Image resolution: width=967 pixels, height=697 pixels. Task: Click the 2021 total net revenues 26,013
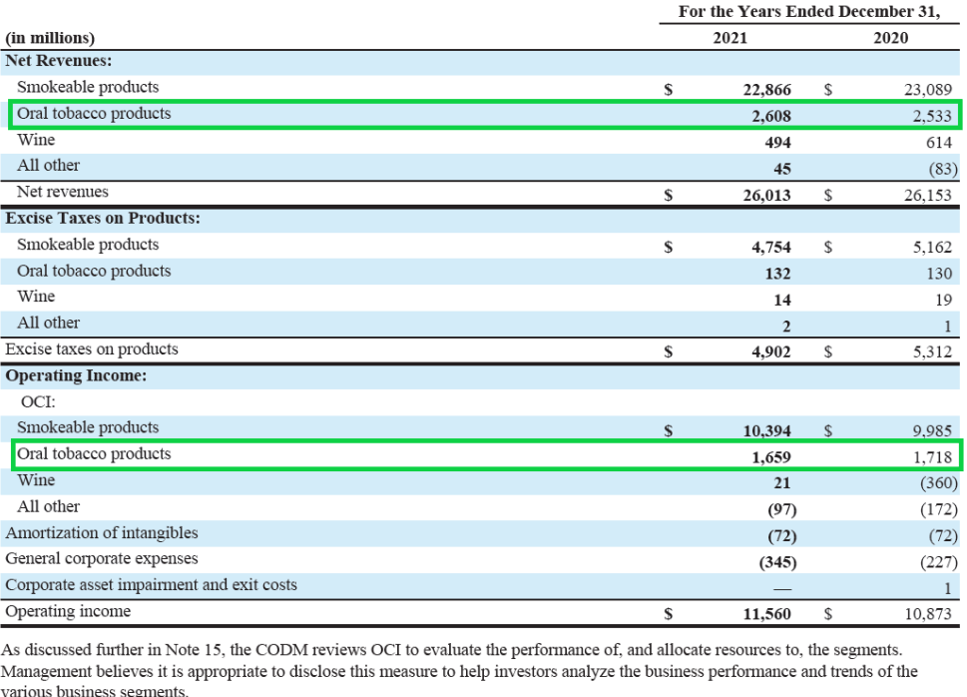pyautogui.click(x=766, y=195)
